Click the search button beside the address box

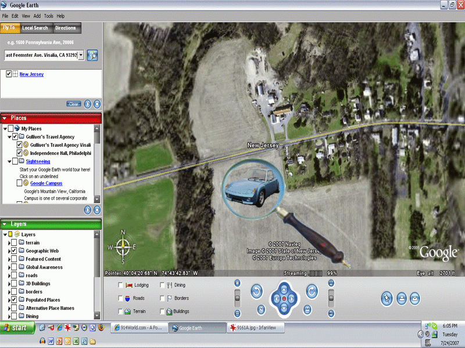92,55
